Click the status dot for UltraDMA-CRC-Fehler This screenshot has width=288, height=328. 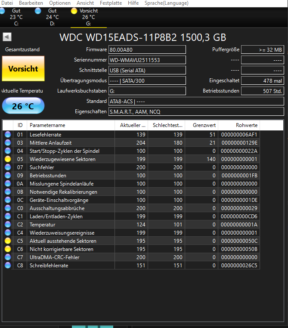8,257
